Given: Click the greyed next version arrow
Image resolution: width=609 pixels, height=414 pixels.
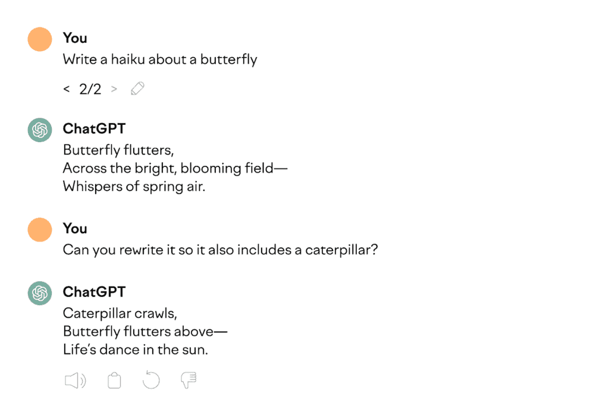Looking at the screenshot, I should tap(114, 90).
